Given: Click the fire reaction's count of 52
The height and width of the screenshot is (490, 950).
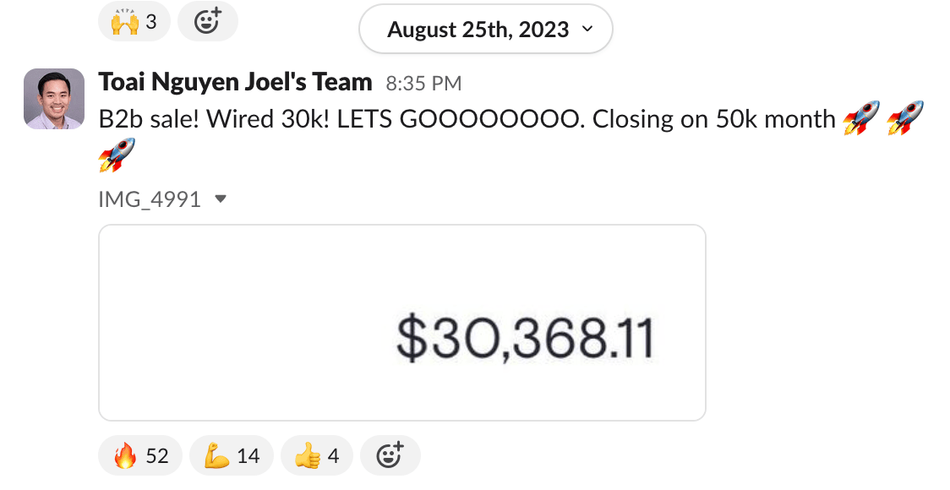Looking at the screenshot, I should [157, 456].
